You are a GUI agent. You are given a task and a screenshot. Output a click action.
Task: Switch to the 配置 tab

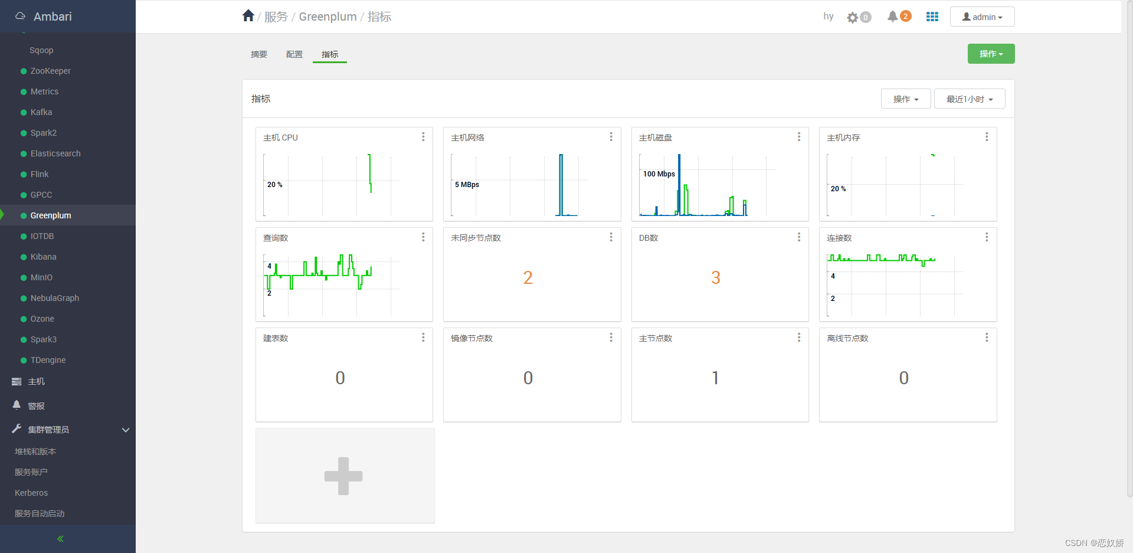[x=294, y=54]
